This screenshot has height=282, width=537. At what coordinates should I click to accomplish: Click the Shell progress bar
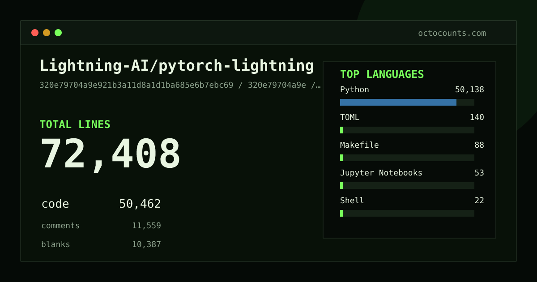coord(407,213)
